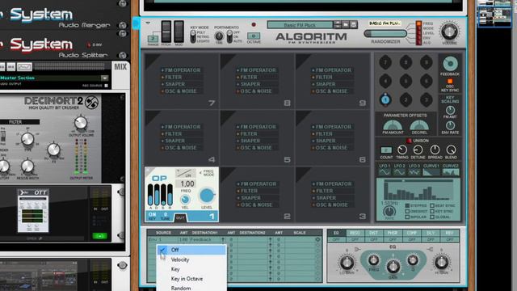
Task: Enable the Oneshot checkbox
Action: [x=407, y=211]
